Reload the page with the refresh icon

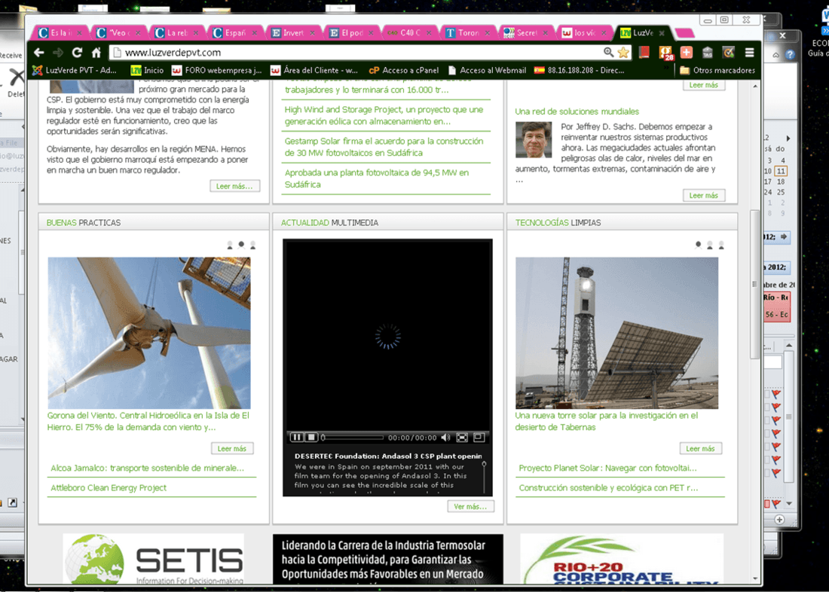click(77, 52)
